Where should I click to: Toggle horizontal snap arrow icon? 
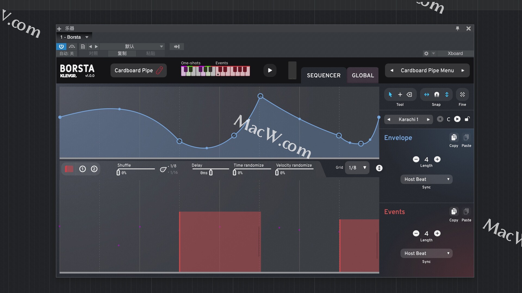[426, 94]
